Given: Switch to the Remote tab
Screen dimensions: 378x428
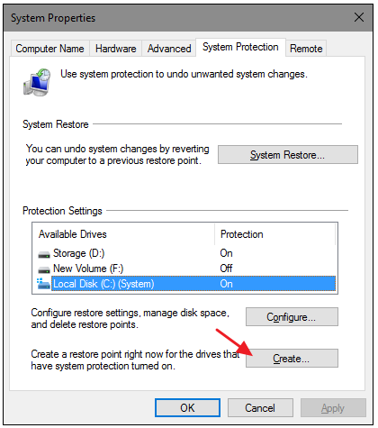Looking at the screenshot, I should click(x=306, y=49).
